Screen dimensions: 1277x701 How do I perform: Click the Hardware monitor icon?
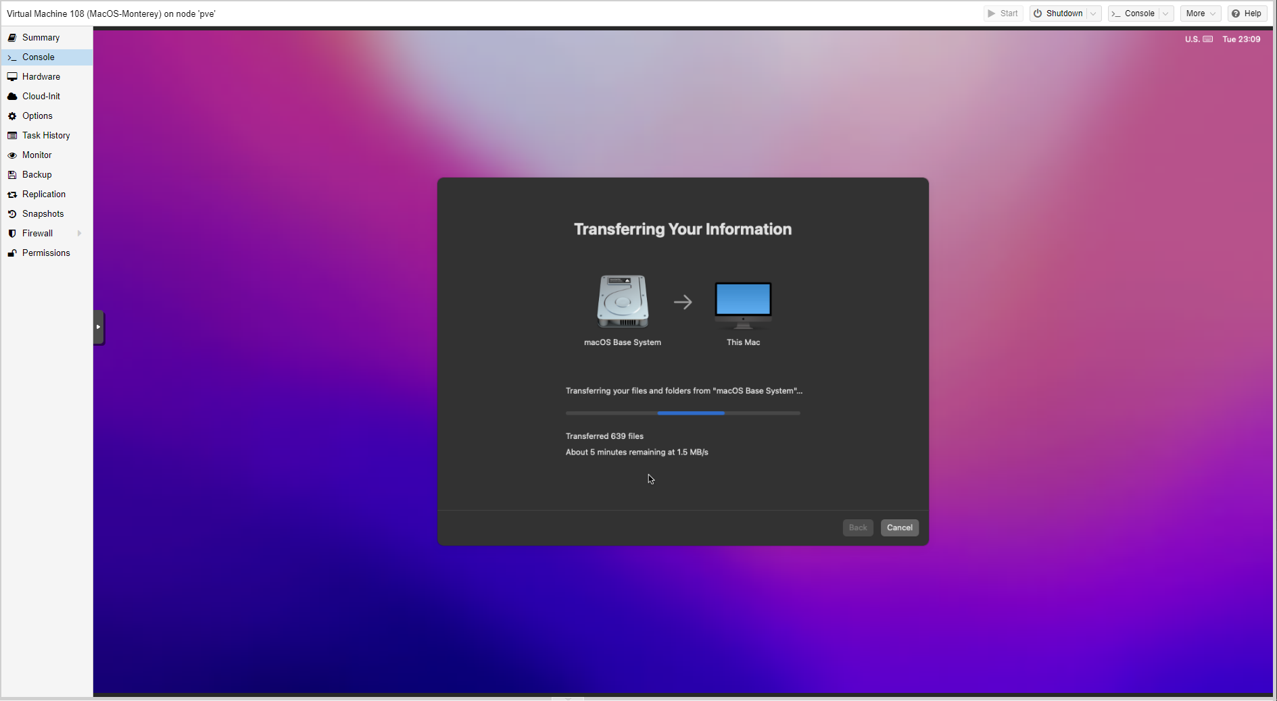point(12,77)
